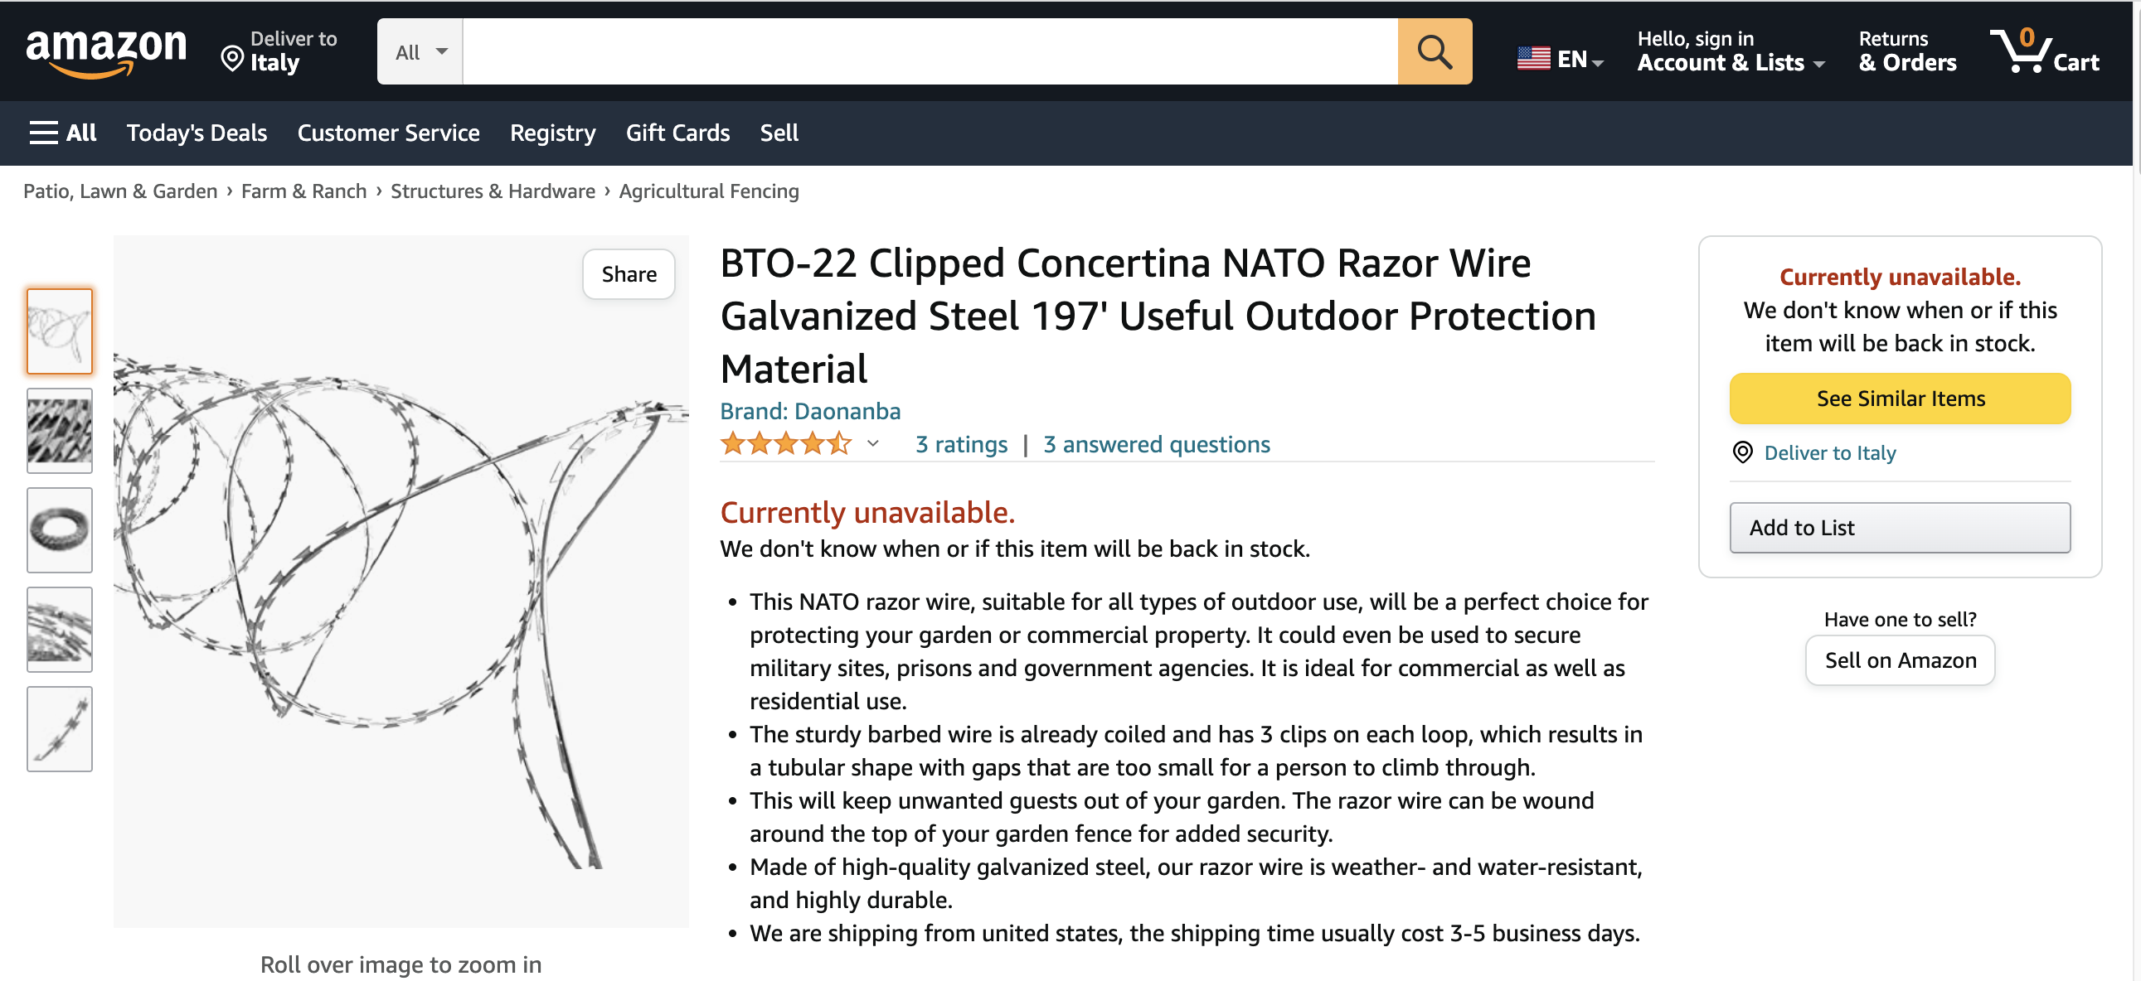Select the single wire strand thumbnail

(59, 729)
